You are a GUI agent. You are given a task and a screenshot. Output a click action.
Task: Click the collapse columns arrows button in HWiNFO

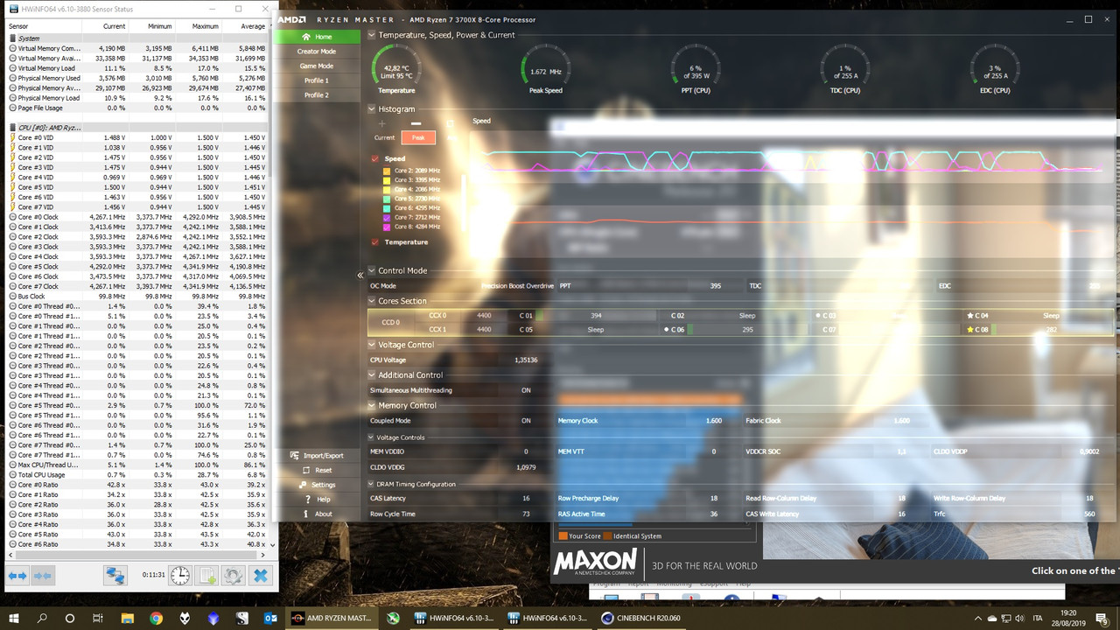43,575
